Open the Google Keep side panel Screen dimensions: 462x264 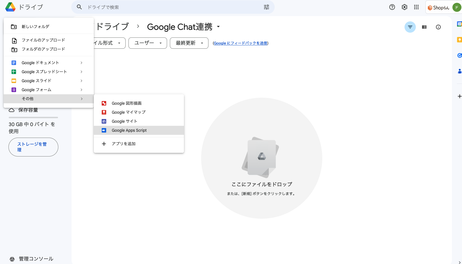coord(459,40)
